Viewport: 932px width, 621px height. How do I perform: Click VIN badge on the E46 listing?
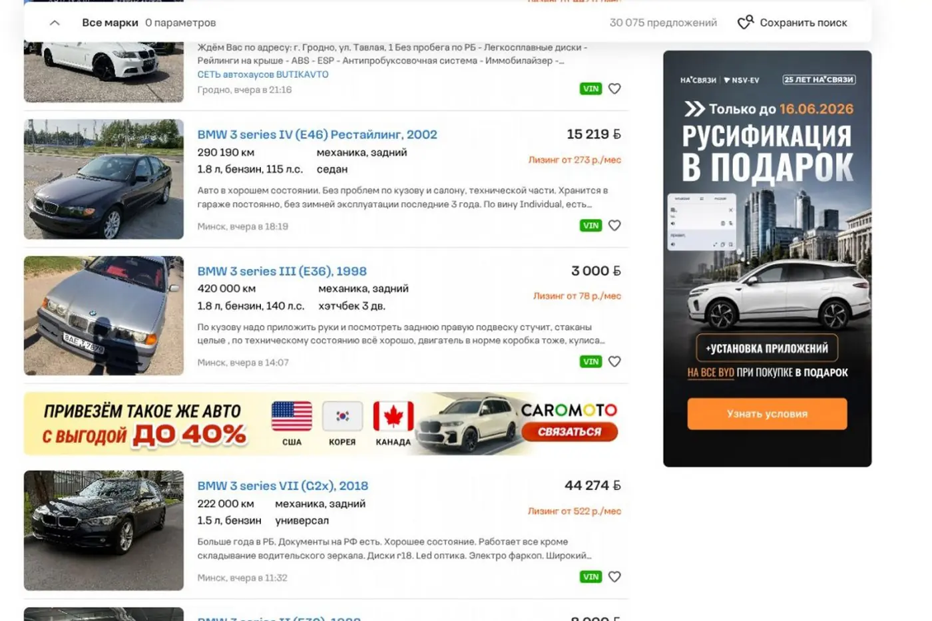590,226
